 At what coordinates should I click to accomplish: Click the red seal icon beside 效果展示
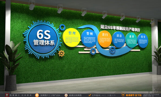pos(7,95)
